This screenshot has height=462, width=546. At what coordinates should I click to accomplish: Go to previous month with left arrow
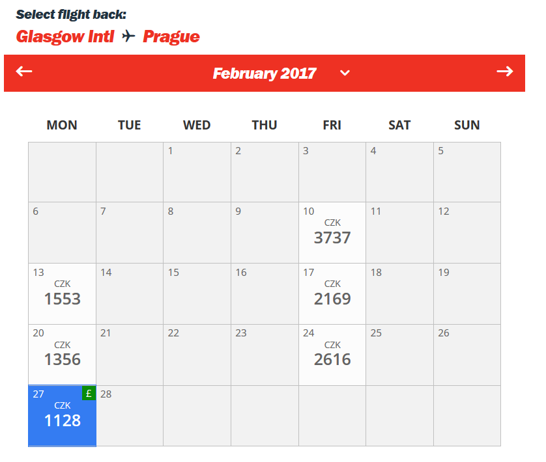24,72
